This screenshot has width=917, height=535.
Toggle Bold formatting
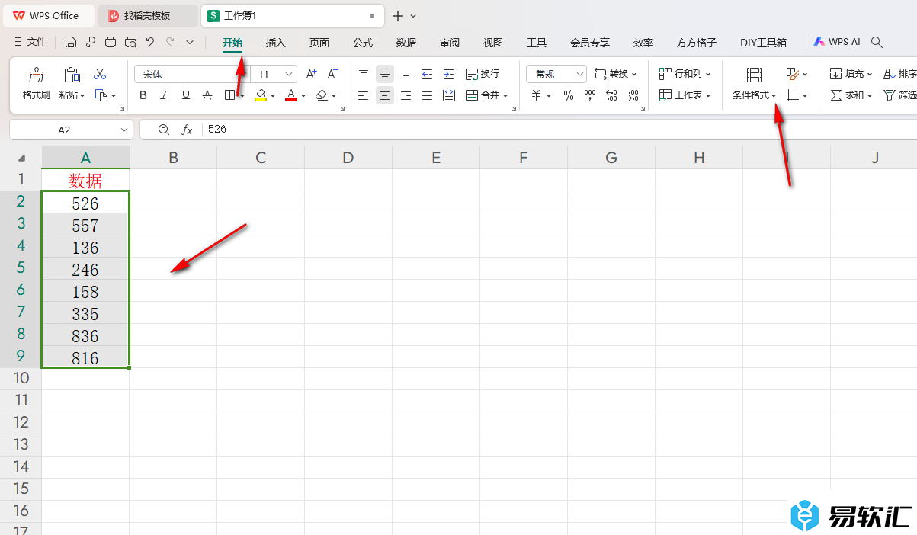[x=143, y=95]
